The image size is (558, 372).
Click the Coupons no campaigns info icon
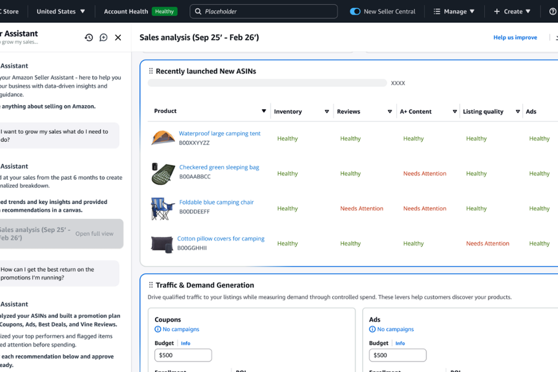[158, 329]
